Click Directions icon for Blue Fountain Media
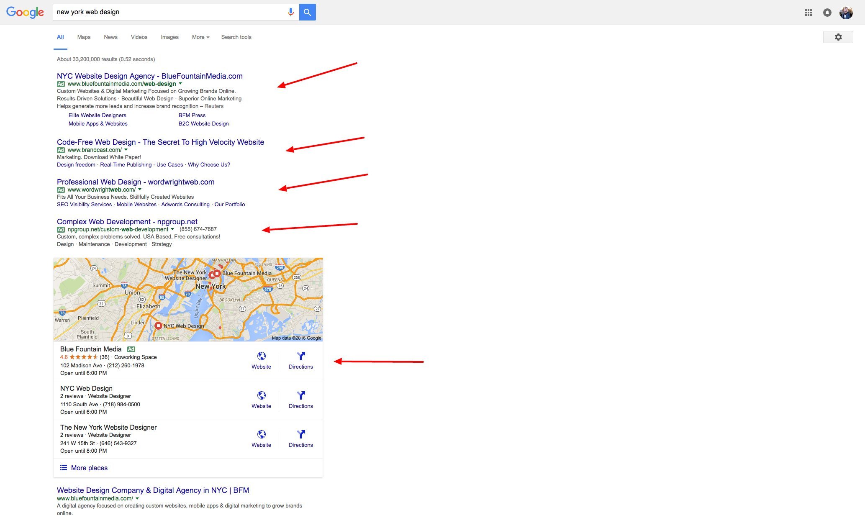865x523 pixels. click(x=301, y=356)
